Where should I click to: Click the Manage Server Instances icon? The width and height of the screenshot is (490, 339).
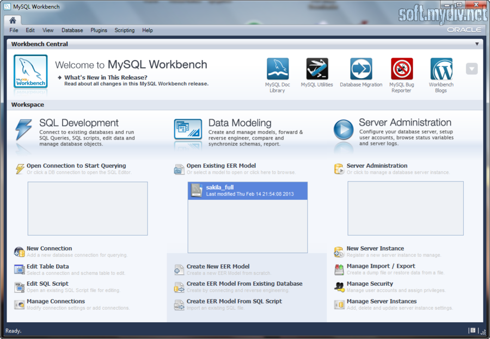(x=339, y=304)
